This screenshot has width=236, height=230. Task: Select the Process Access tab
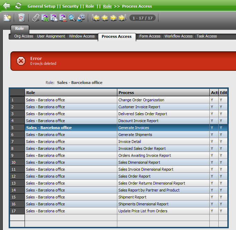click(117, 36)
